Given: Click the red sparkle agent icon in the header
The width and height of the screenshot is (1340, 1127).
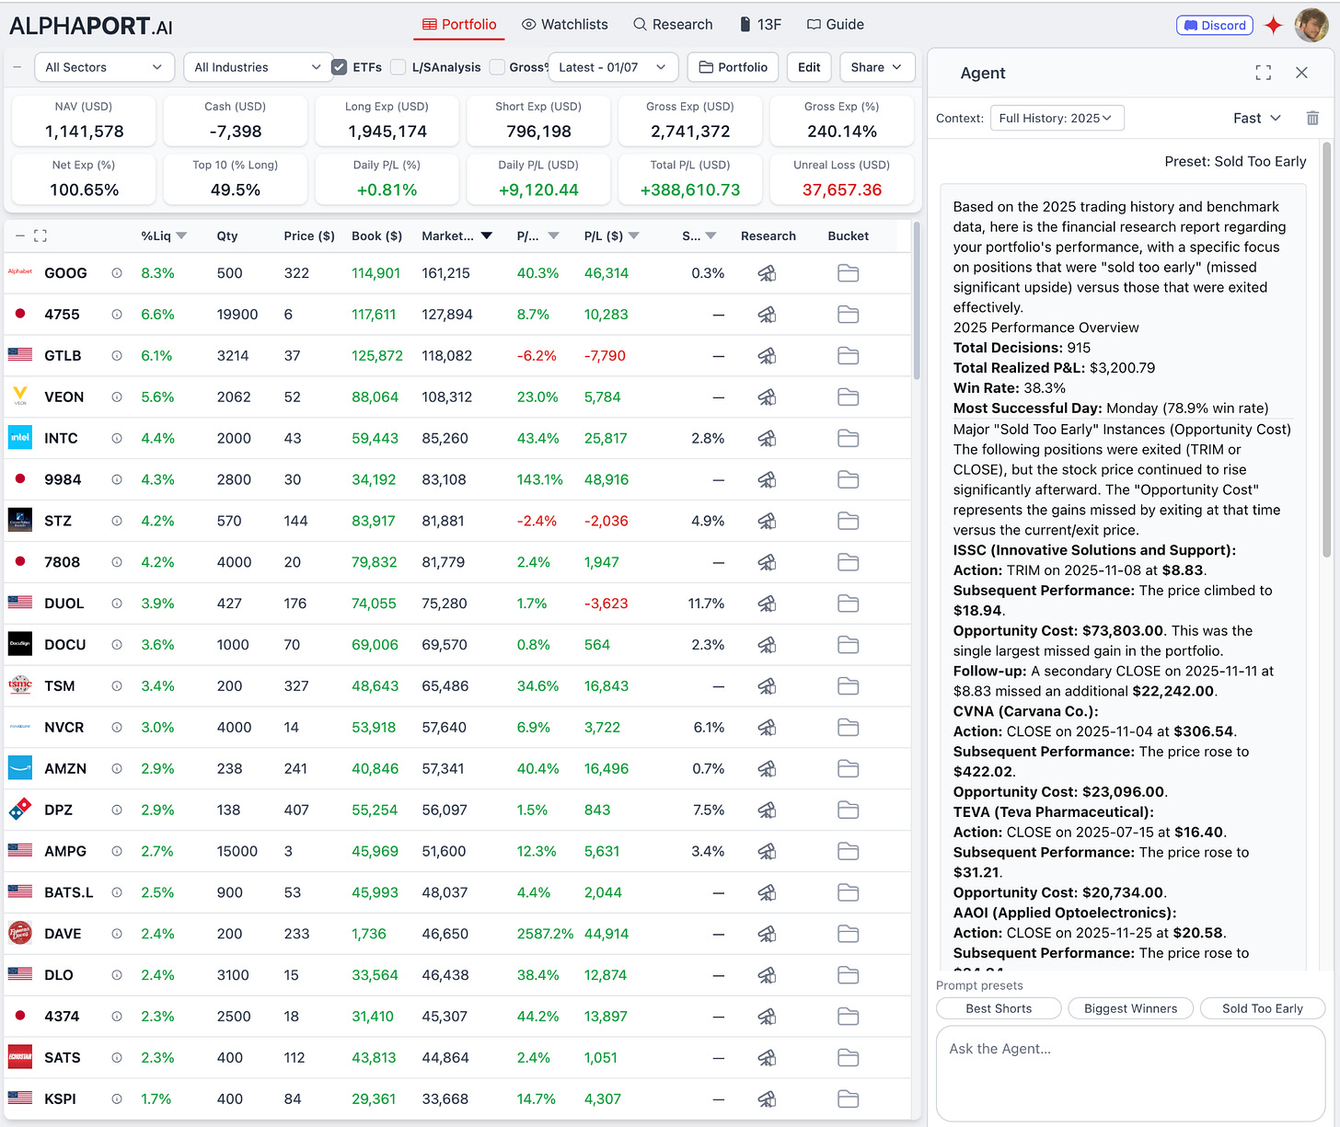Looking at the screenshot, I should pyautogui.click(x=1274, y=25).
